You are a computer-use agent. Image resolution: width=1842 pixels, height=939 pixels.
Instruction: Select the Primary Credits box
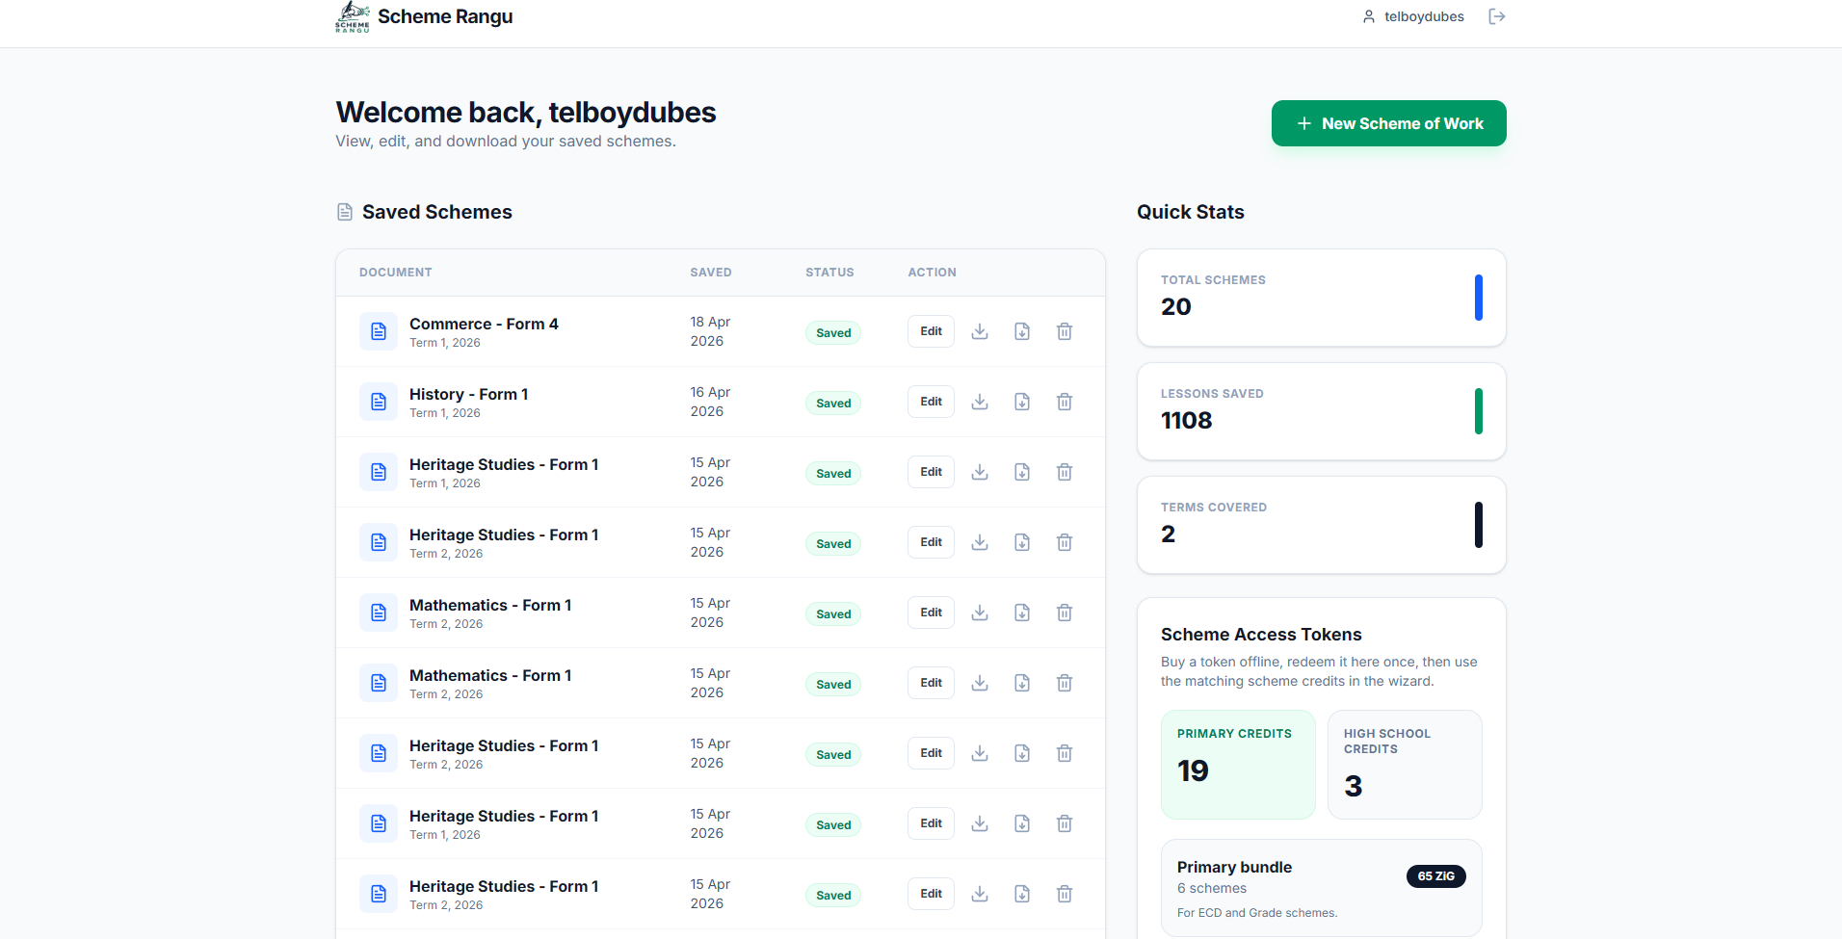coord(1238,765)
